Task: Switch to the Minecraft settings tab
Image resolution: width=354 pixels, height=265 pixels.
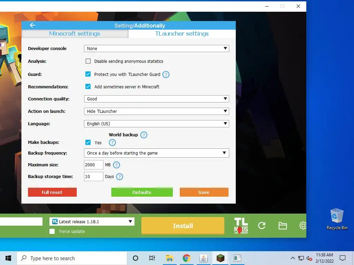Action: pyautogui.click(x=75, y=33)
